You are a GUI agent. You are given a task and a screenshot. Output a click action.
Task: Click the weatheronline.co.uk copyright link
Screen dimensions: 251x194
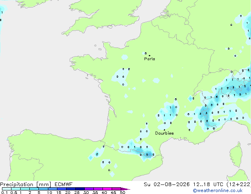point(218,190)
